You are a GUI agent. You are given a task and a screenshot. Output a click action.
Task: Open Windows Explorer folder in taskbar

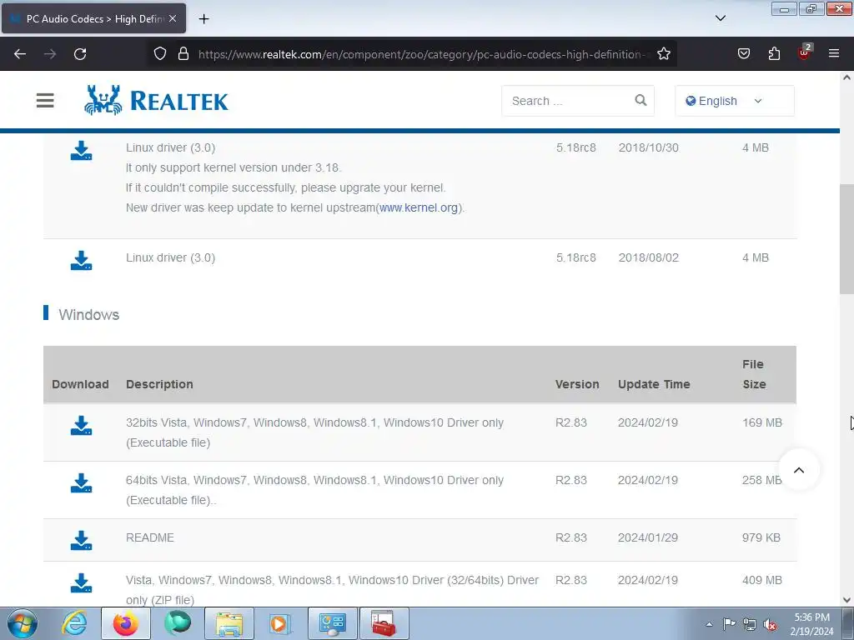pos(229,623)
